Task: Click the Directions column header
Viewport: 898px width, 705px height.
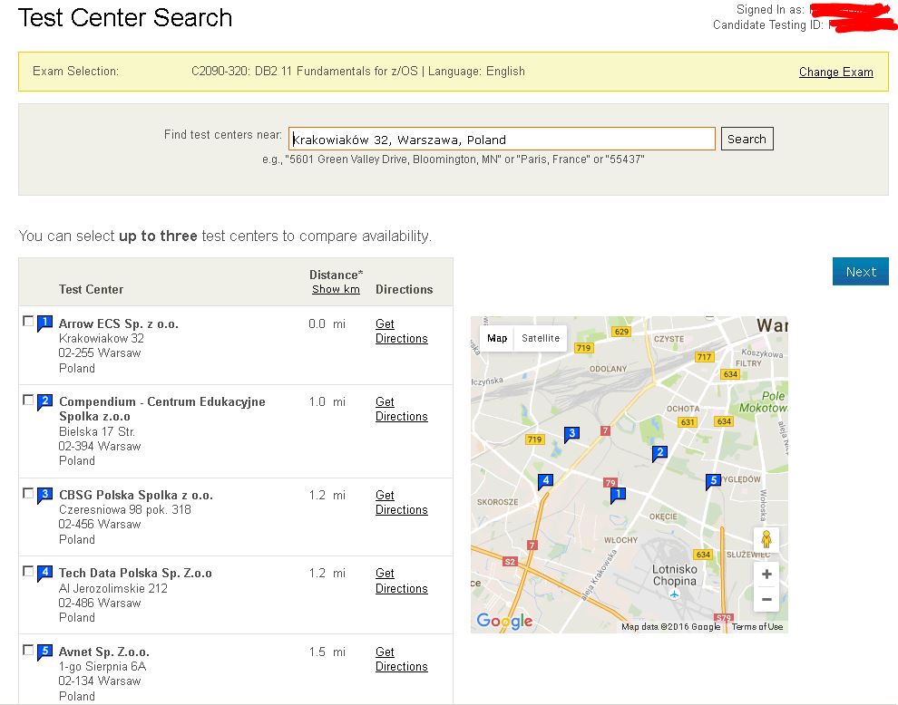Action: pyautogui.click(x=405, y=290)
